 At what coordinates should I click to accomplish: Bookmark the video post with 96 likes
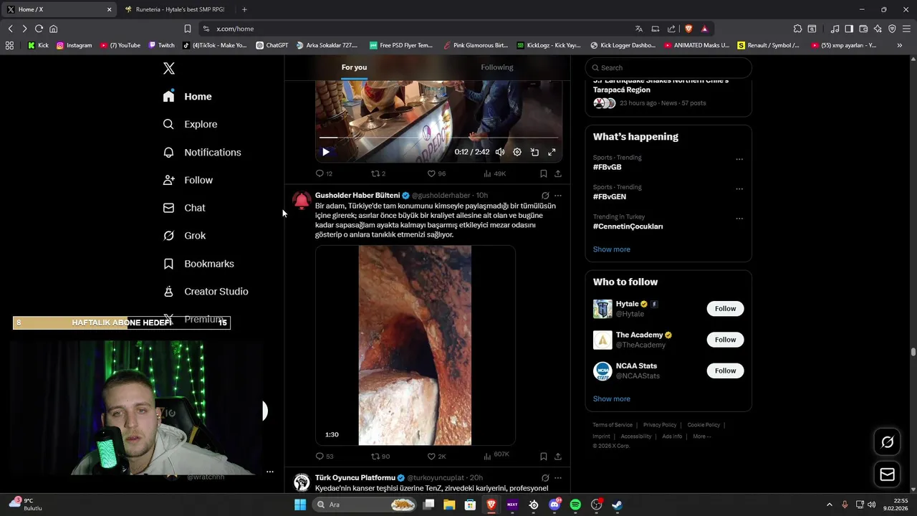coord(544,173)
